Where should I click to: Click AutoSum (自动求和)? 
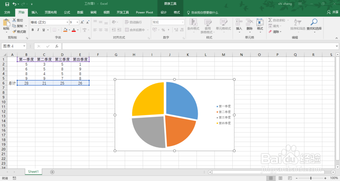(x=277, y=20)
